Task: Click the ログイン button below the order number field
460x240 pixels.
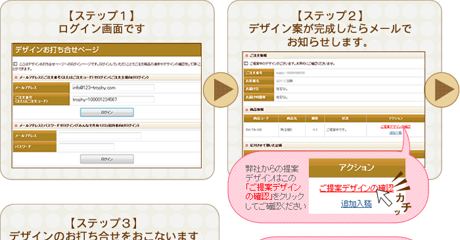Action: (x=107, y=112)
